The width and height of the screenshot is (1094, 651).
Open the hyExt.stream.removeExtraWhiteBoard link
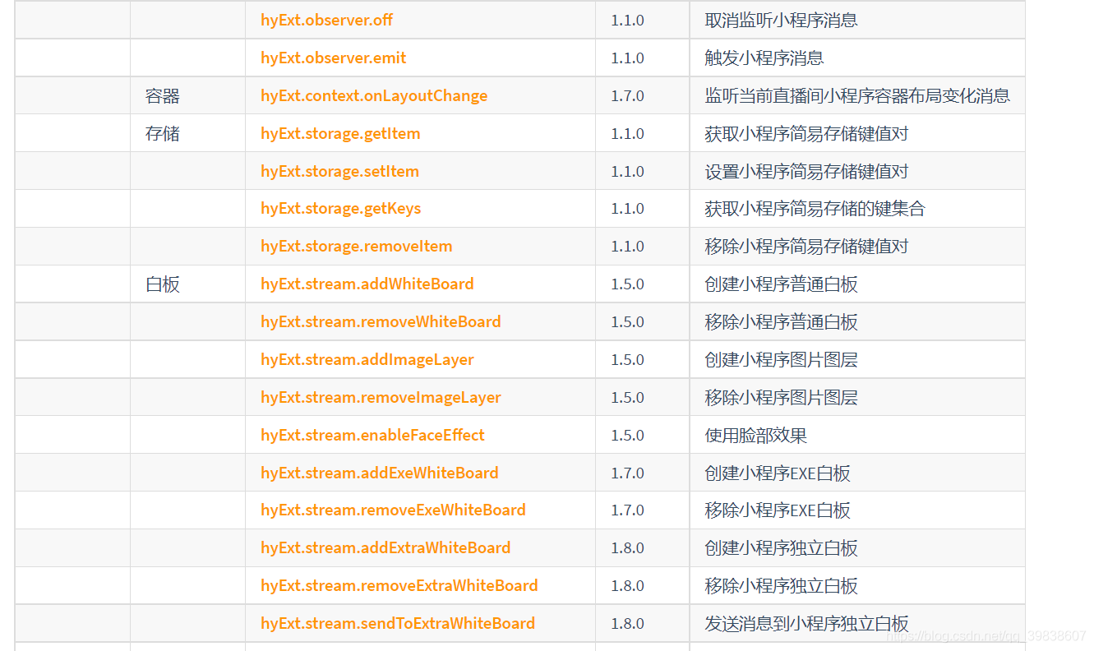[x=399, y=585]
